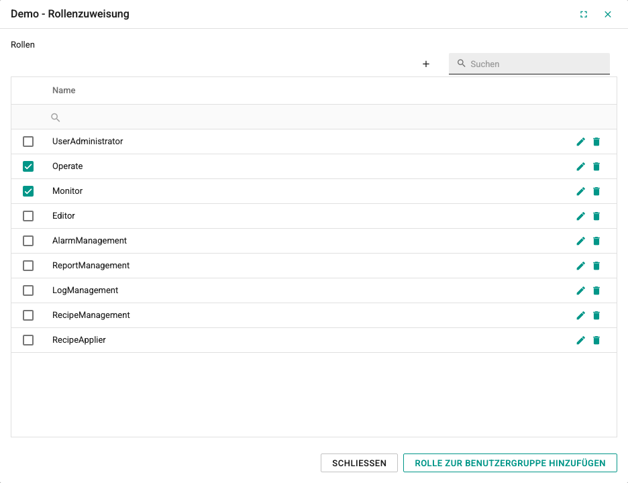Tick the AlarmManagement checkbox
This screenshot has height=483, width=628.
click(28, 241)
